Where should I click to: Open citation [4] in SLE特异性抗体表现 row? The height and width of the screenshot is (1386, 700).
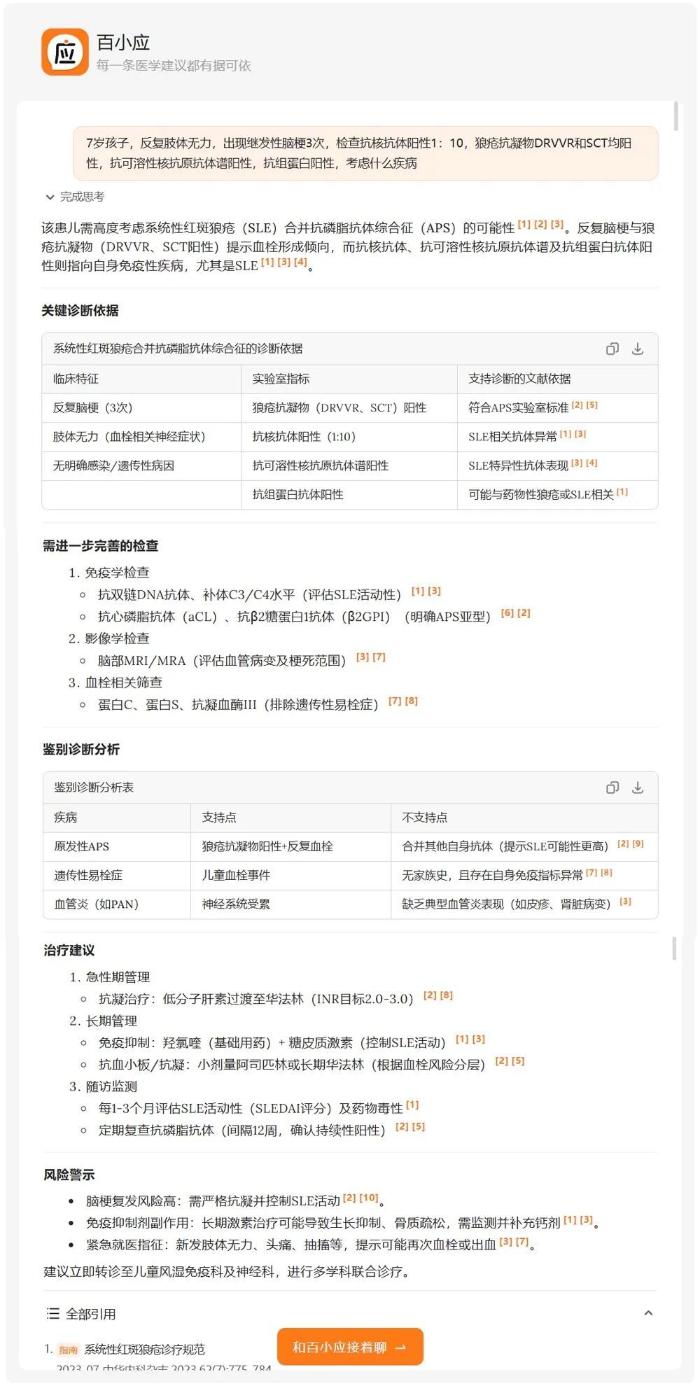(x=591, y=463)
